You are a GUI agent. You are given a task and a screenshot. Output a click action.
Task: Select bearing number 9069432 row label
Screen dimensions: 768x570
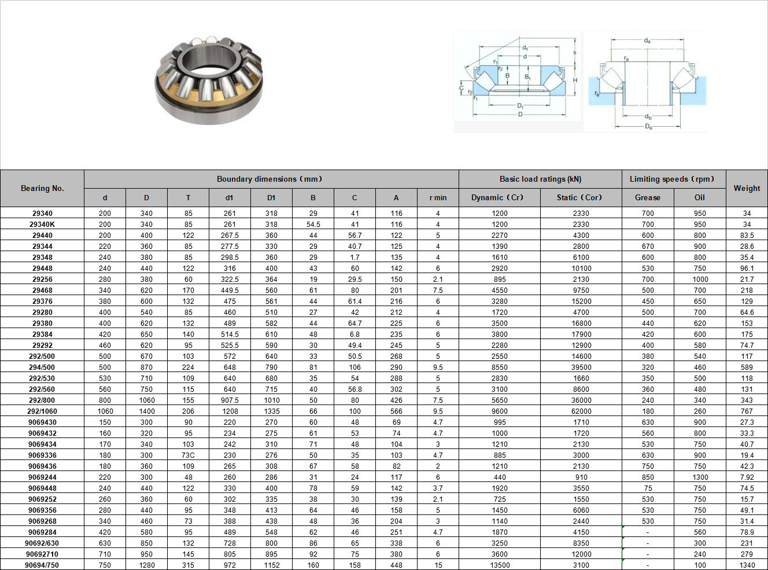pyautogui.click(x=42, y=433)
